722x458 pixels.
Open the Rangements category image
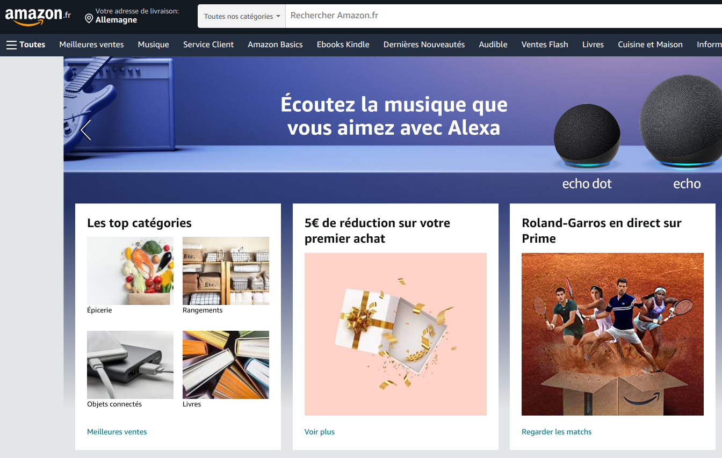pyautogui.click(x=226, y=271)
